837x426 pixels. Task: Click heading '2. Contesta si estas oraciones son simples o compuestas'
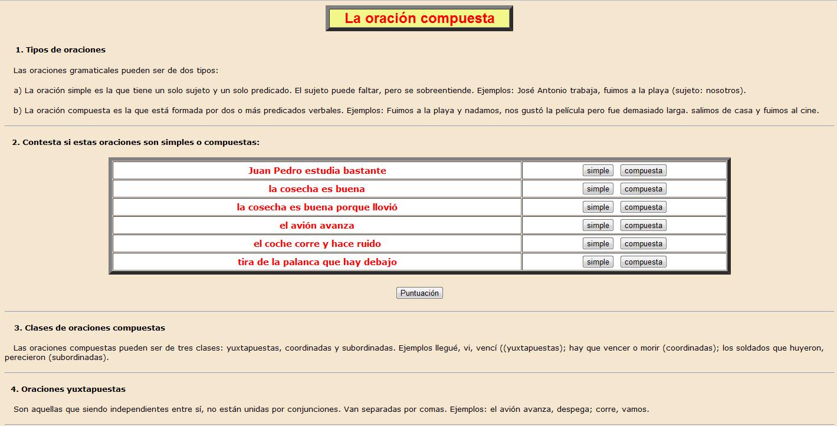(x=136, y=142)
